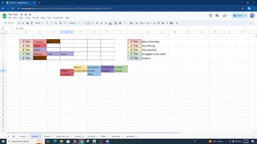Open the Borders tool
The image size is (257, 144).
(120, 23)
